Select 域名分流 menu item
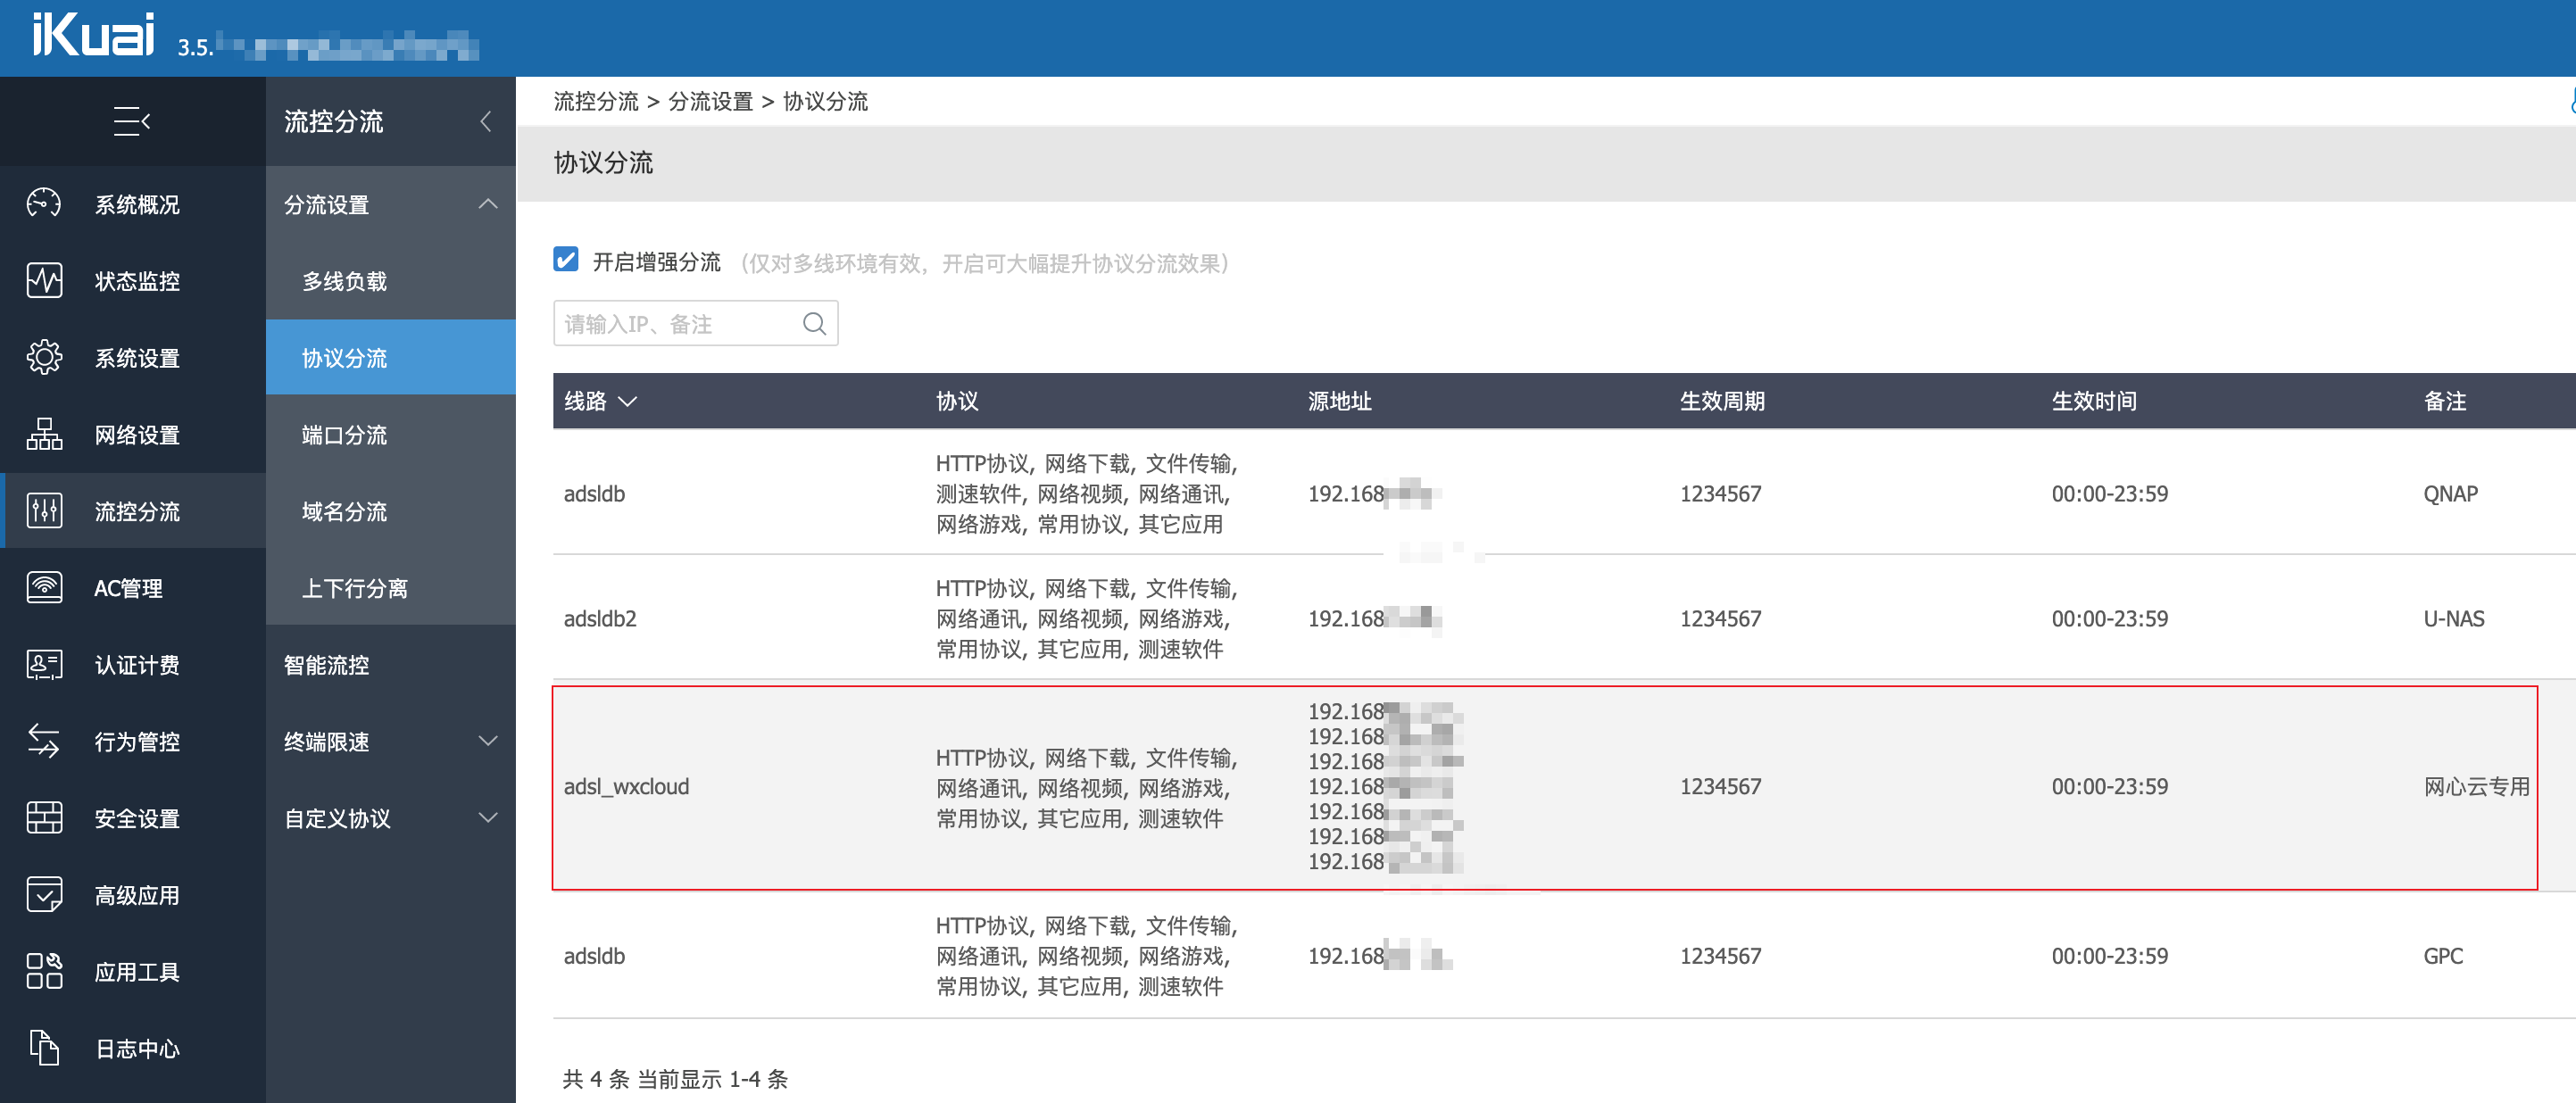 tap(344, 511)
